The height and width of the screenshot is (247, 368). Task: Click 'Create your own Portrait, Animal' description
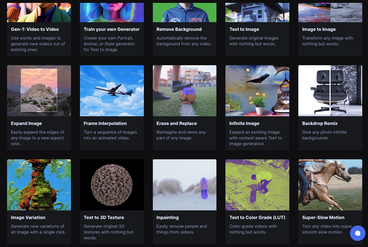pos(109,44)
